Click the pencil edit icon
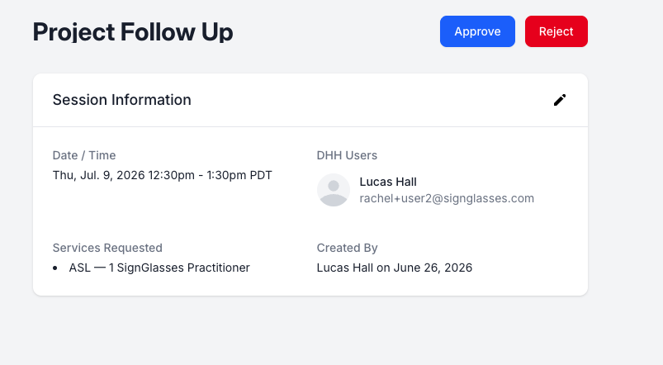Image resolution: width=663 pixels, height=365 pixels. pyautogui.click(x=560, y=100)
